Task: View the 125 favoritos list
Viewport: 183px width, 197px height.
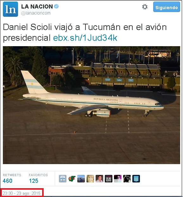Action: pyautogui.click(x=34, y=181)
